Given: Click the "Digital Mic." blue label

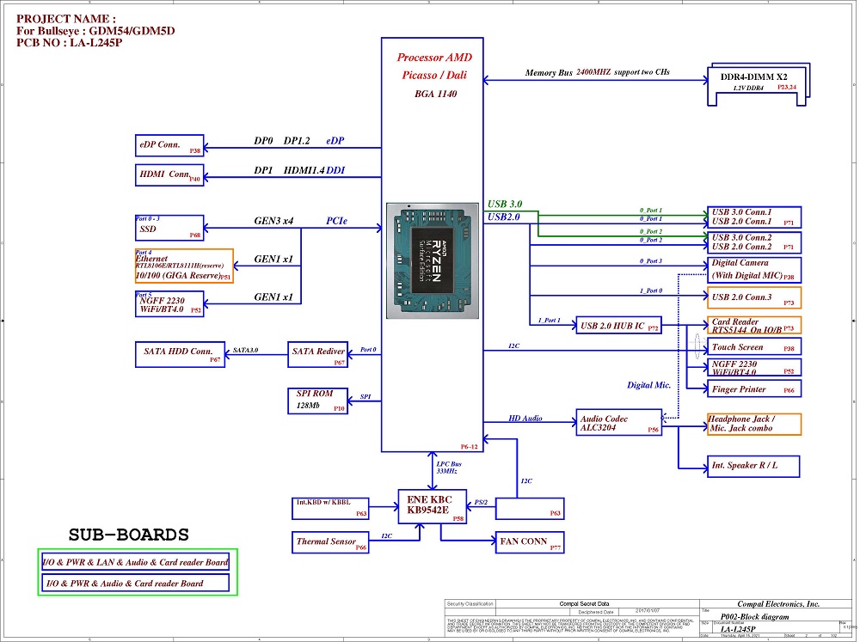Looking at the screenshot, I should pyautogui.click(x=648, y=385).
